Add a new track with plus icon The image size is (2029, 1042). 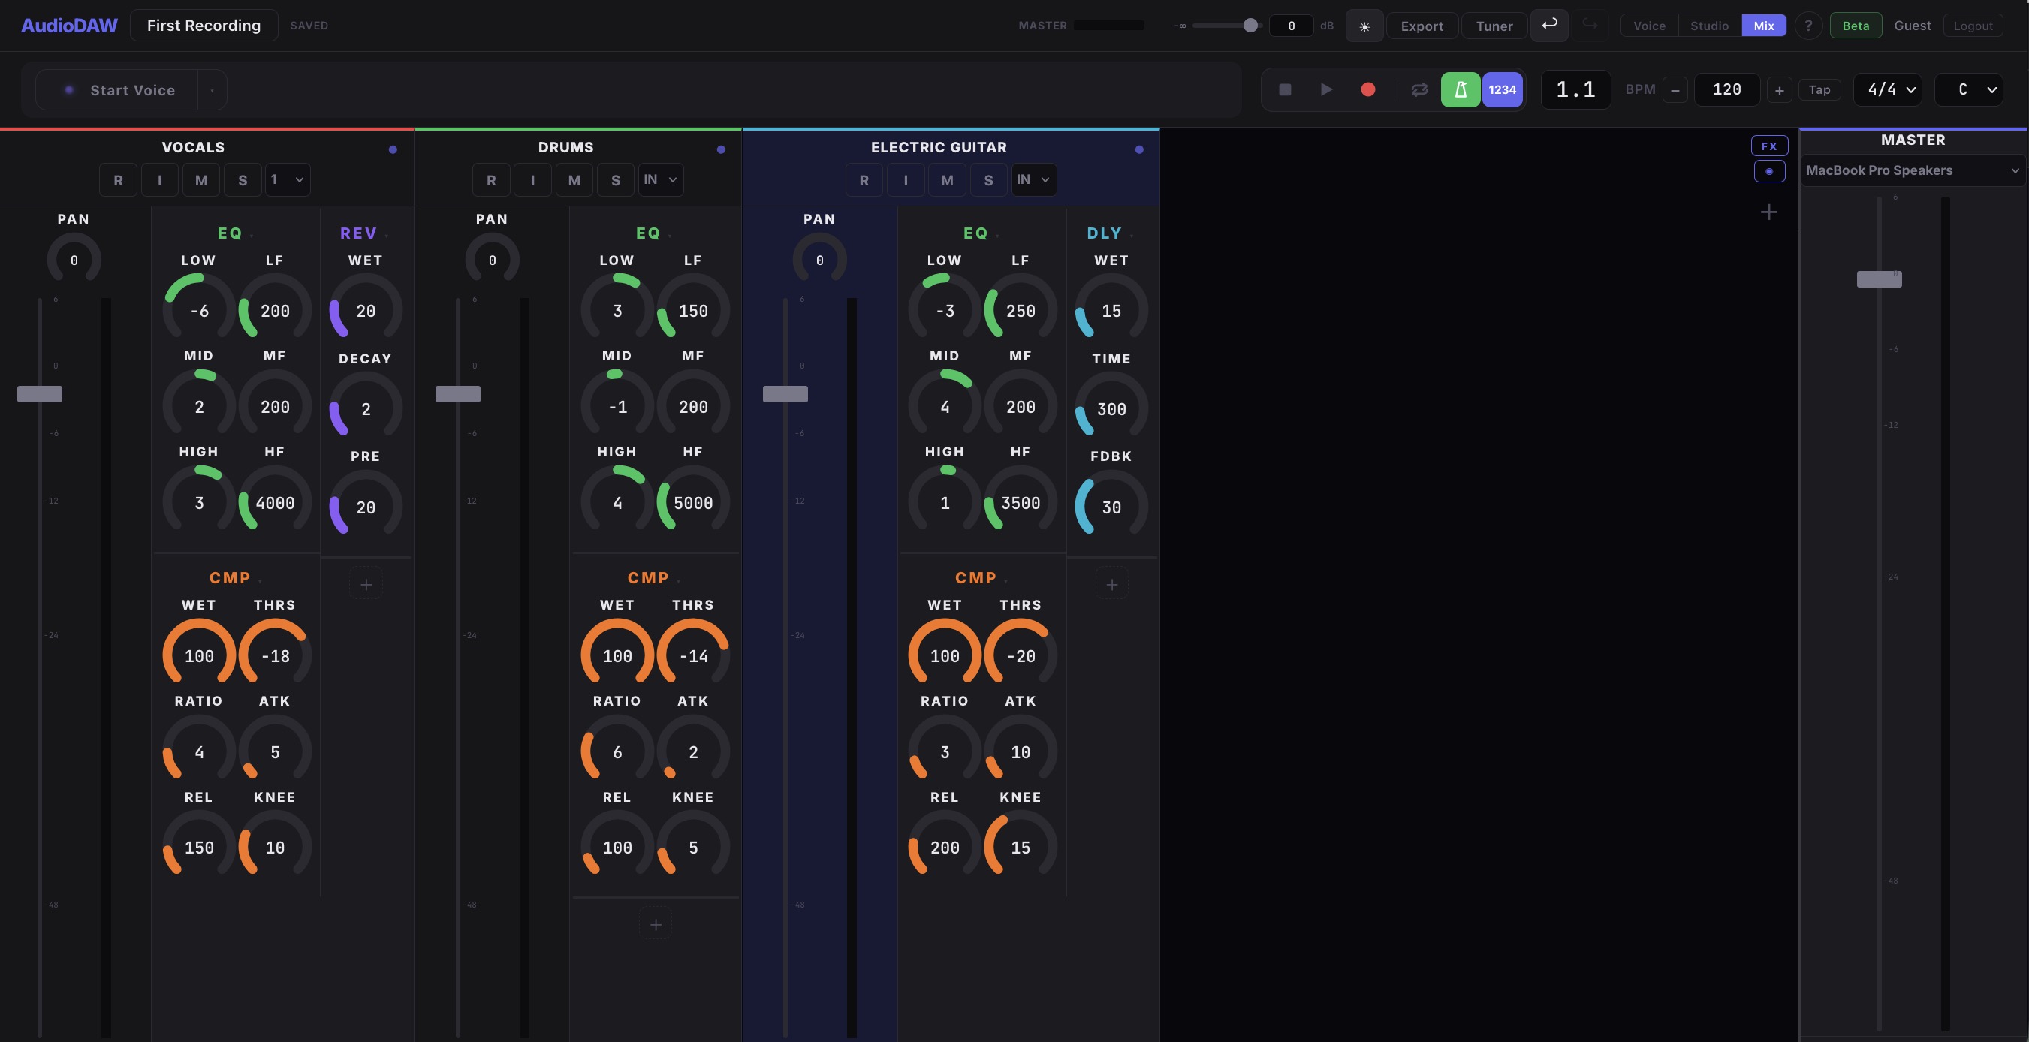tap(1769, 212)
